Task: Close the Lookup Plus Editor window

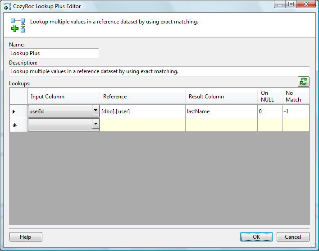Action: tap(306, 4)
